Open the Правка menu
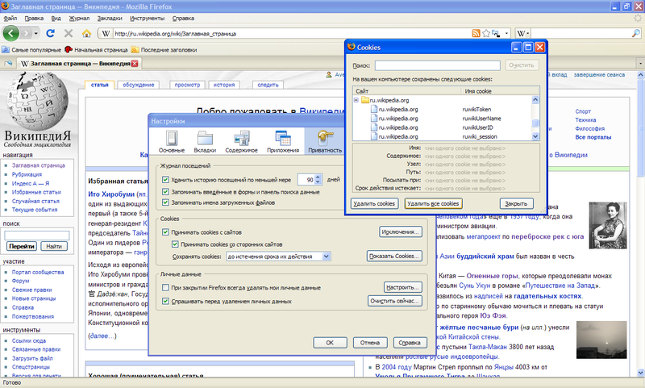The width and height of the screenshot is (645, 388). (x=34, y=18)
